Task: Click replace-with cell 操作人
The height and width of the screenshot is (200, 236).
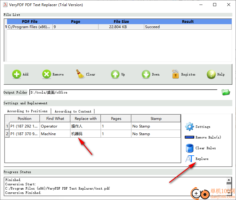Action: [86, 126]
